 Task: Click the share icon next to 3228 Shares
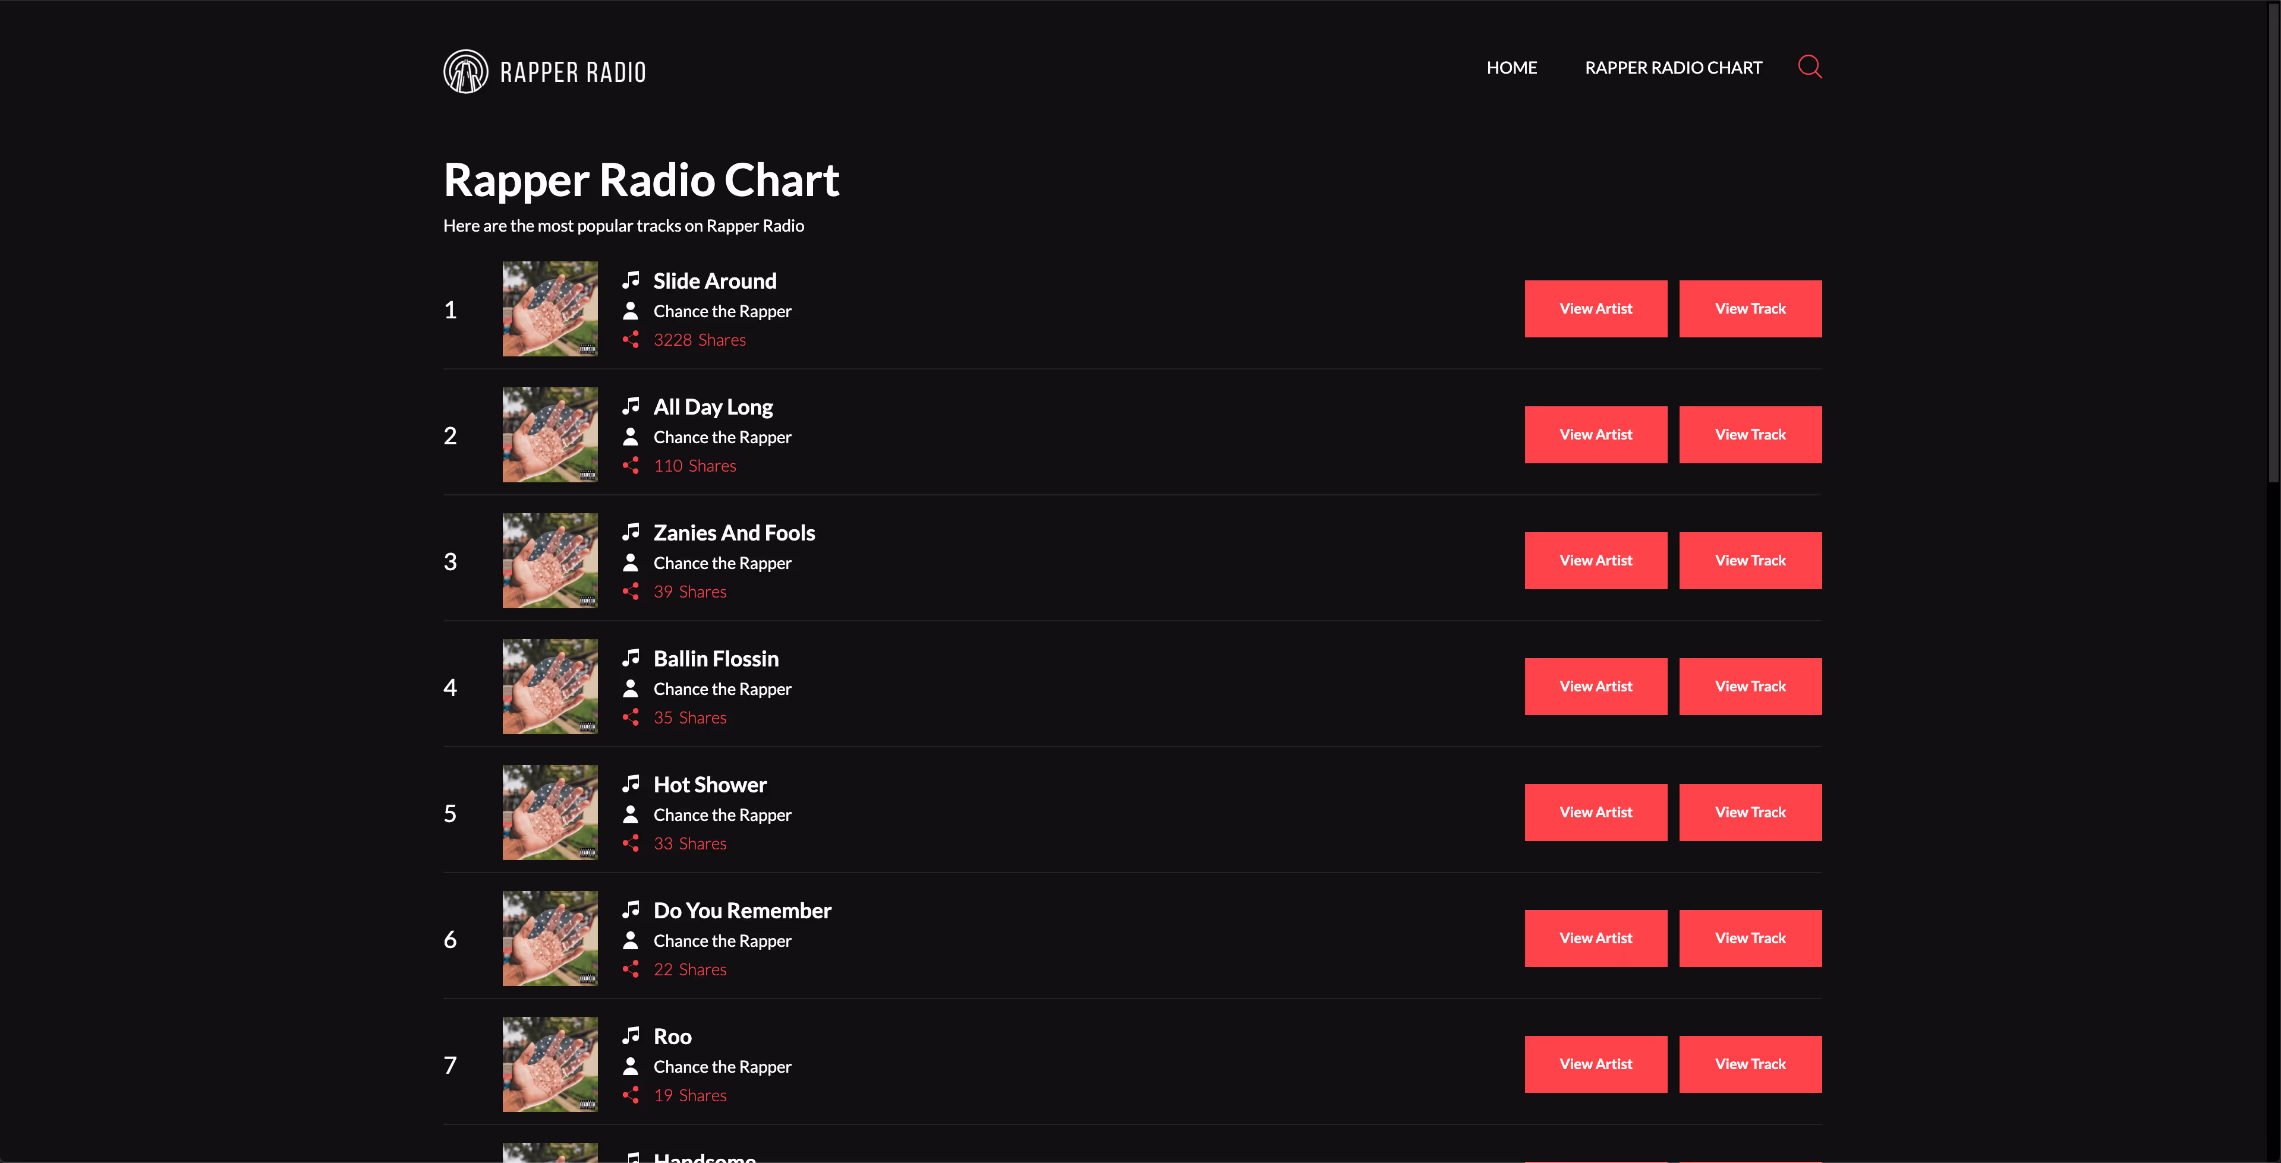click(631, 340)
